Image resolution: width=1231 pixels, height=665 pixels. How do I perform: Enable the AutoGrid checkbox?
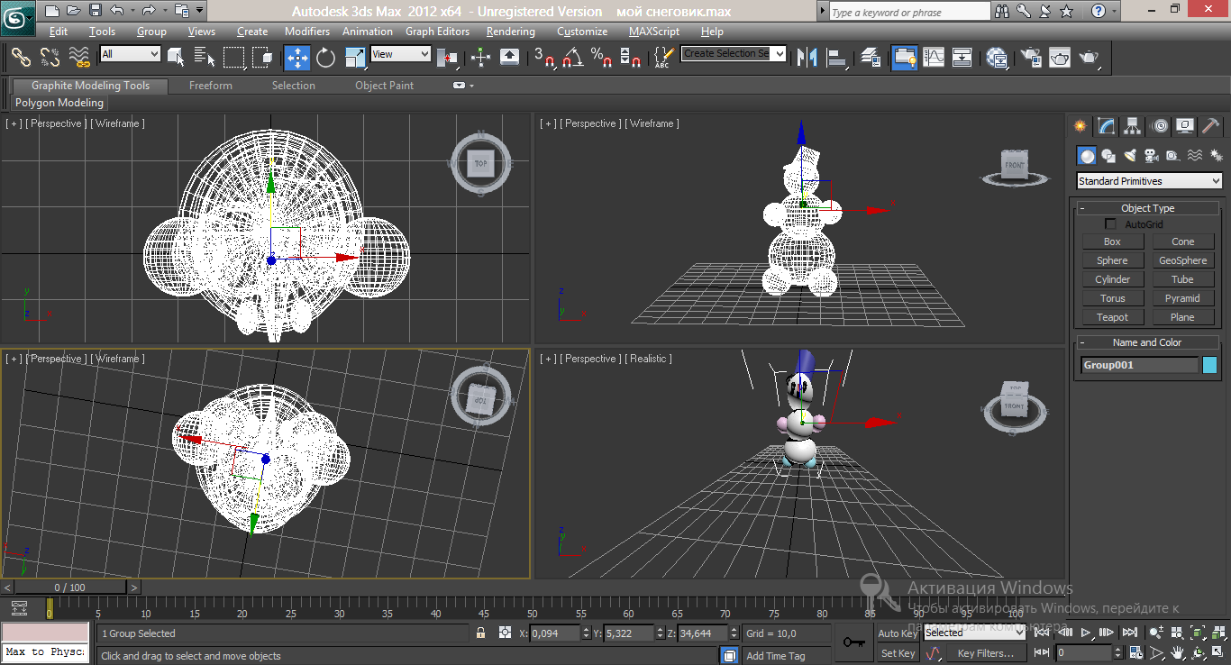coord(1110,223)
